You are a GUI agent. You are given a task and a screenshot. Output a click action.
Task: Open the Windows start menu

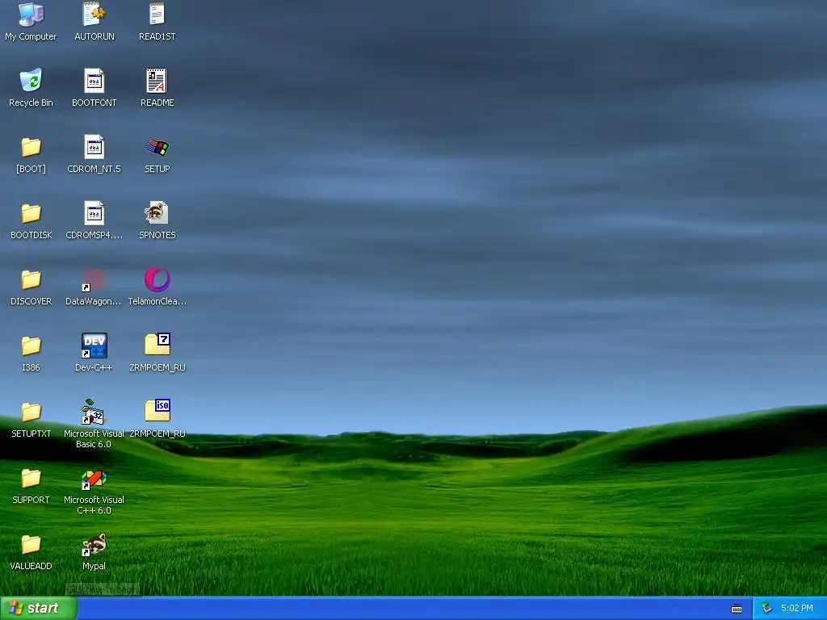point(39,608)
